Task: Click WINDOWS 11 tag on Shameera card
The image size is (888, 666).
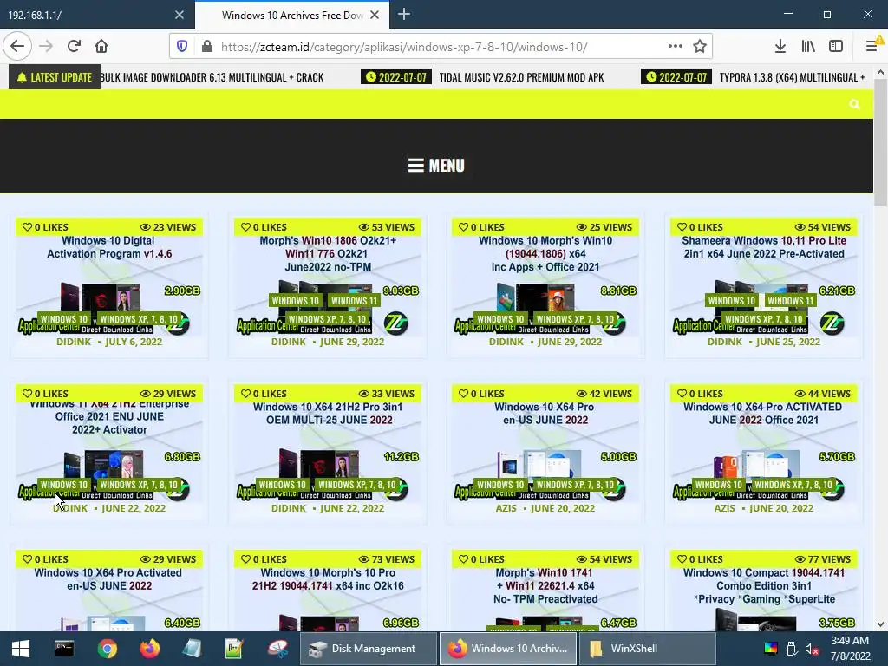Action: (x=791, y=301)
